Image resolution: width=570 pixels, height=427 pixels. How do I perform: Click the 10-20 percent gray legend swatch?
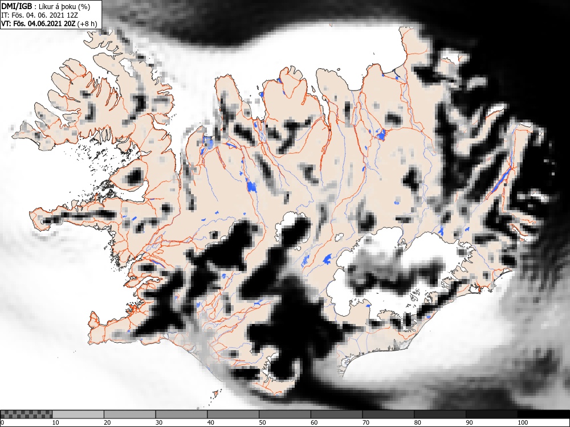click(78, 414)
